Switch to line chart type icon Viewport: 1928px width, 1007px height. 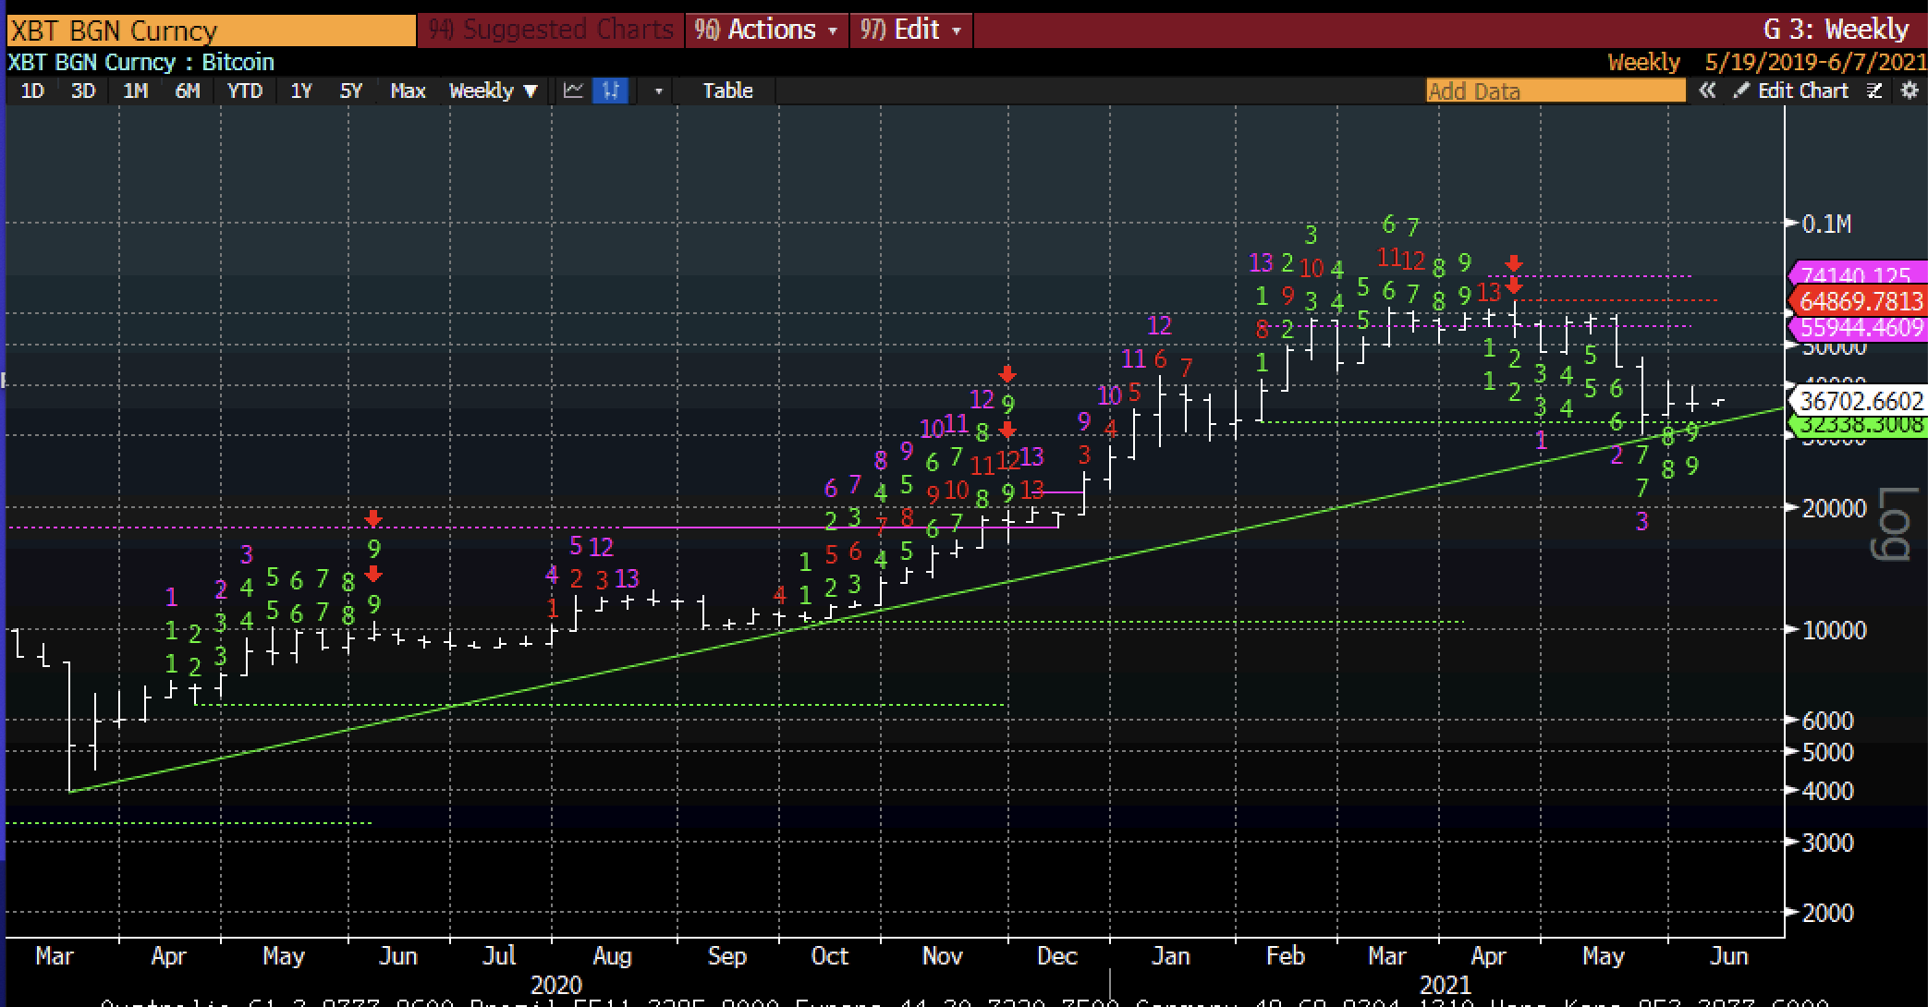573,91
